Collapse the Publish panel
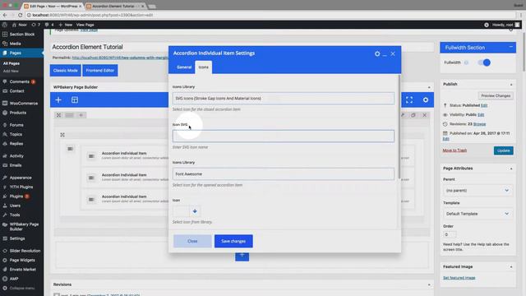This screenshot has width=526, height=296. 511,85
